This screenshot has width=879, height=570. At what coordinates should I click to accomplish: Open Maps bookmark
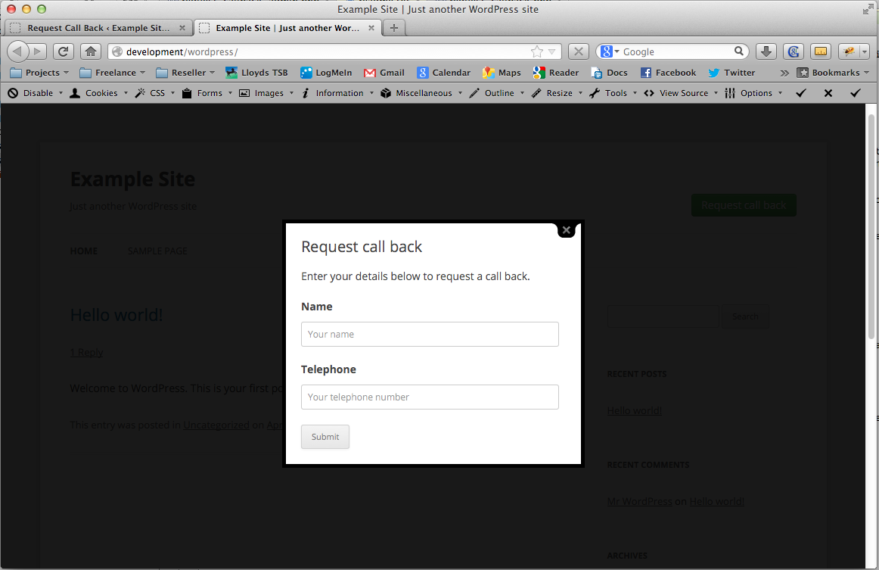click(502, 73)
